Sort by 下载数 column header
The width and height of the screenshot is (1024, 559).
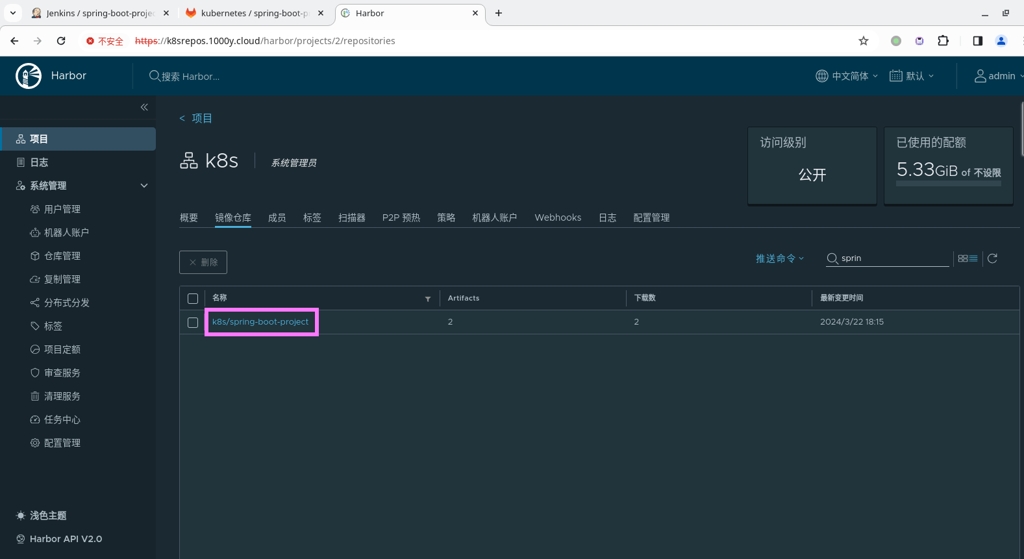(645, 298)
